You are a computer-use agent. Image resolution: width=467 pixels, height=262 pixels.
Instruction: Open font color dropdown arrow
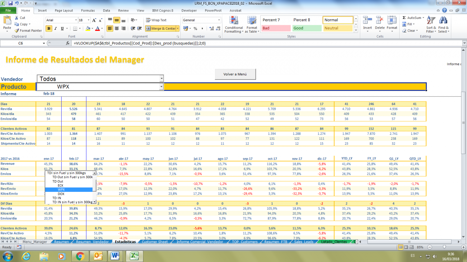point(102,29)
